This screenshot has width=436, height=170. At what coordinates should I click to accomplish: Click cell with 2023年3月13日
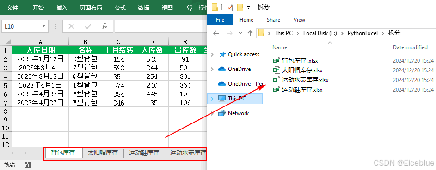(x=41, y=76)
